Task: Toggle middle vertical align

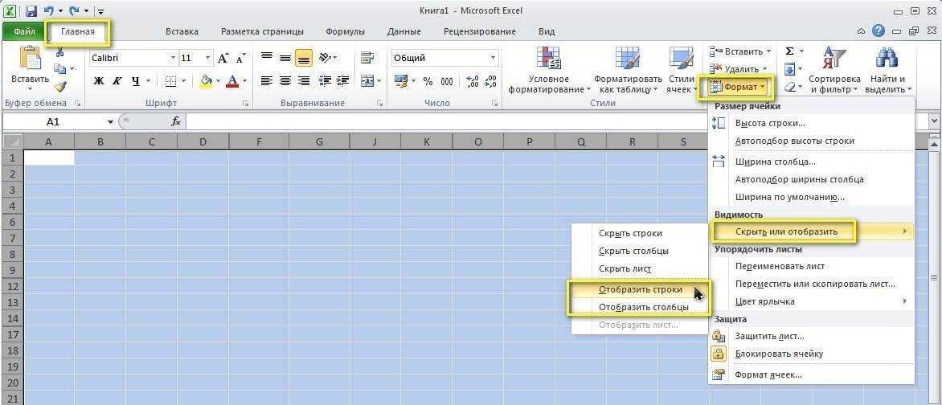Action: [x=285, y=58]
